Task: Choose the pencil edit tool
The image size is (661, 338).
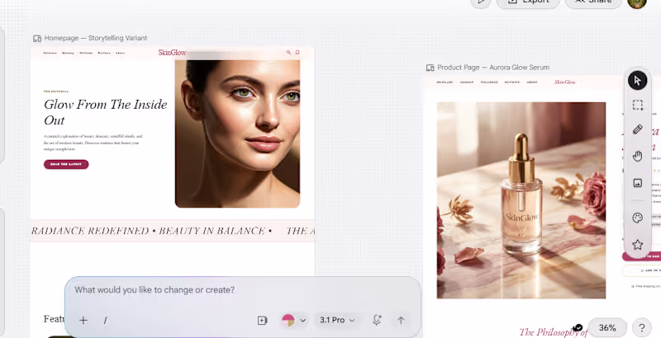Action: point(637,129)
